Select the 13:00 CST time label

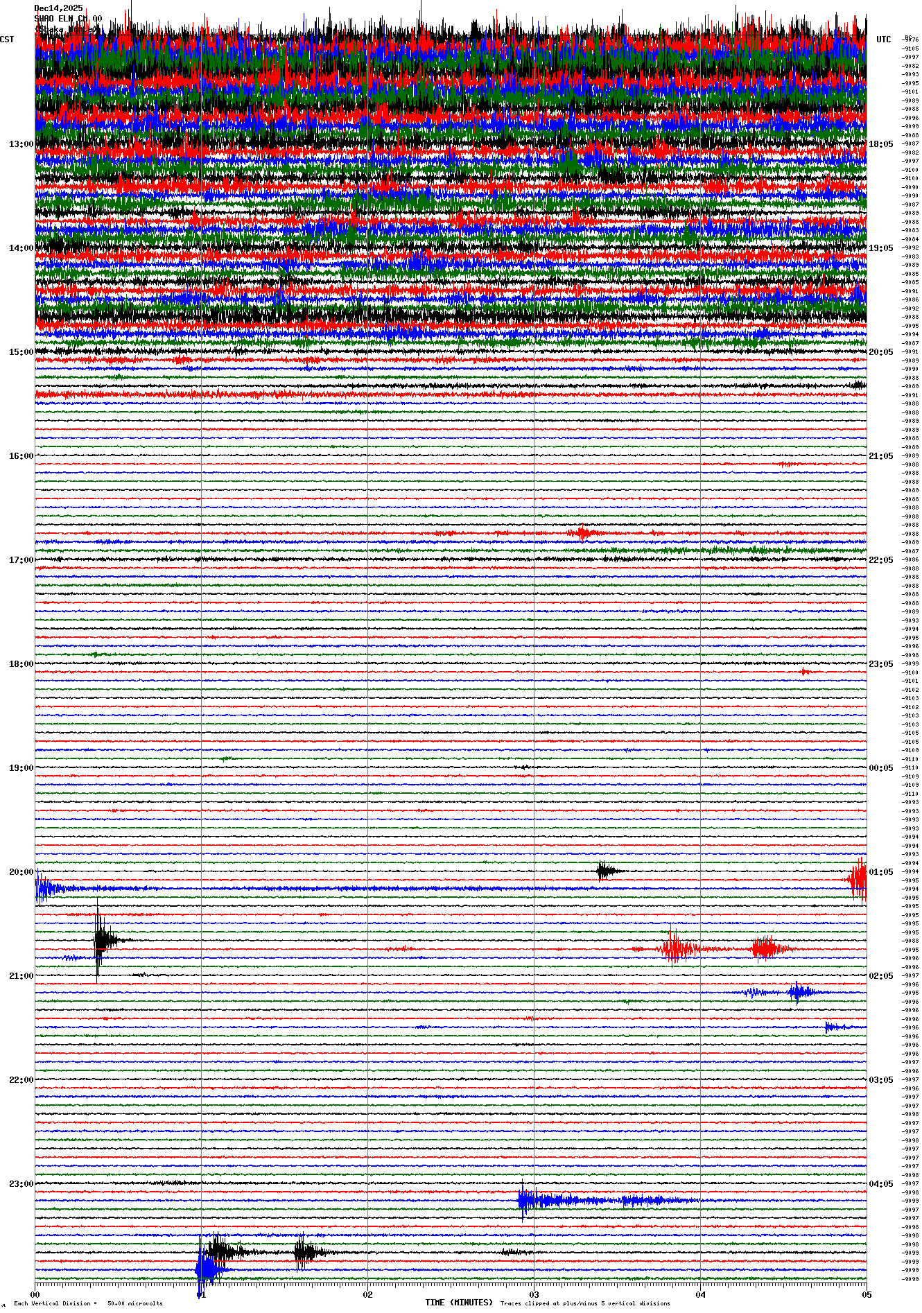[x=21, y=144]
